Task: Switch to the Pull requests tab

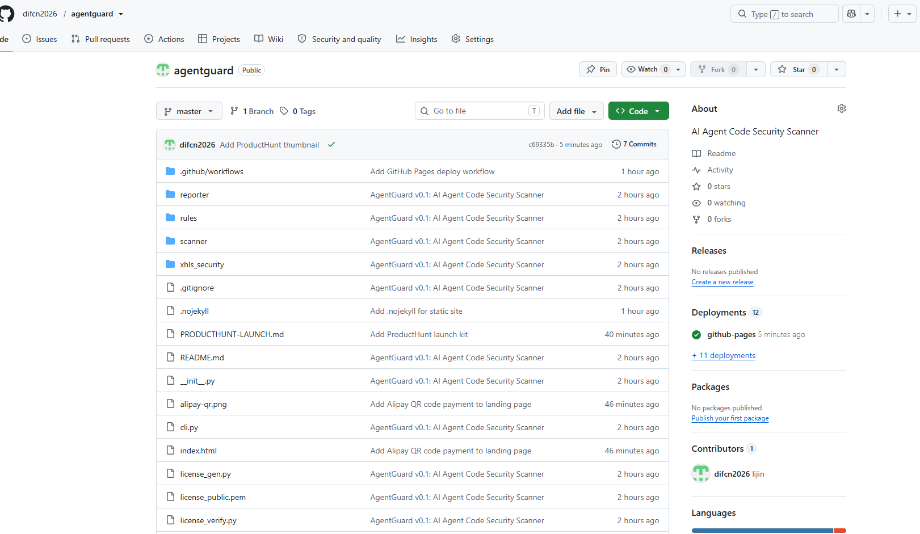Action: 100,39
